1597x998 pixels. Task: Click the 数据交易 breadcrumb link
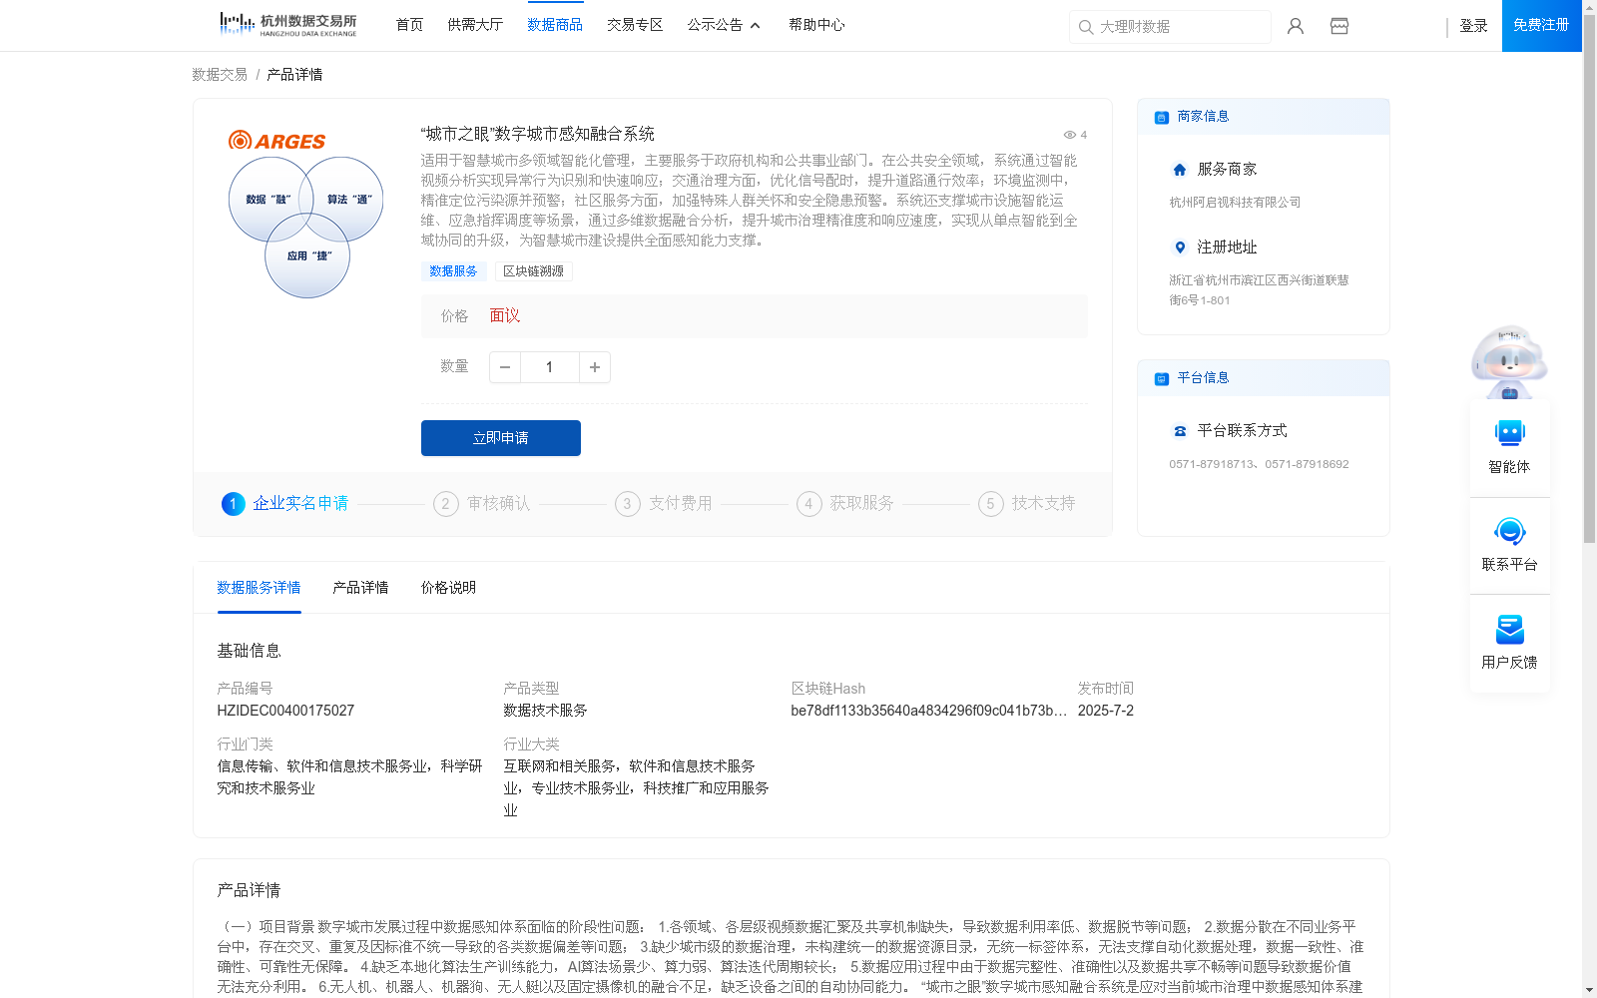(x=220, y=75)
